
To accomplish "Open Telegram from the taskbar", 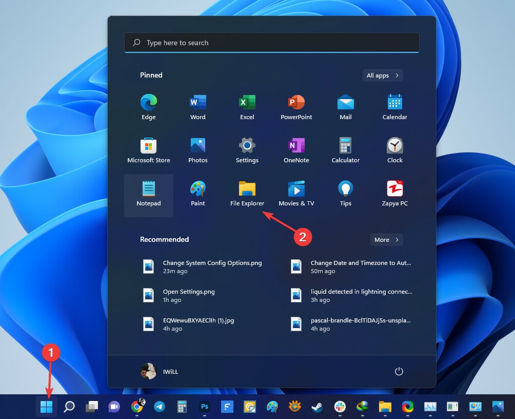I will coord(160,407).
